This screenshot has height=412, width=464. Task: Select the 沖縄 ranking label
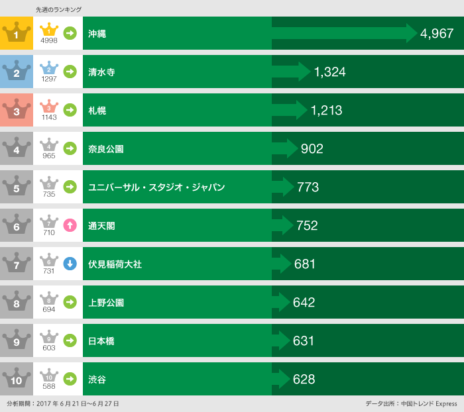[97, 34]
